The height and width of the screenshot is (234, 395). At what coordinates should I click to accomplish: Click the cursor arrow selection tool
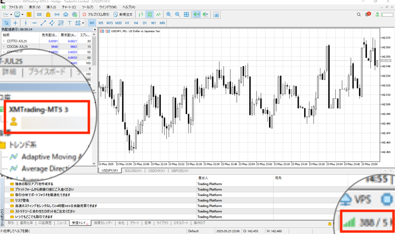6,23
